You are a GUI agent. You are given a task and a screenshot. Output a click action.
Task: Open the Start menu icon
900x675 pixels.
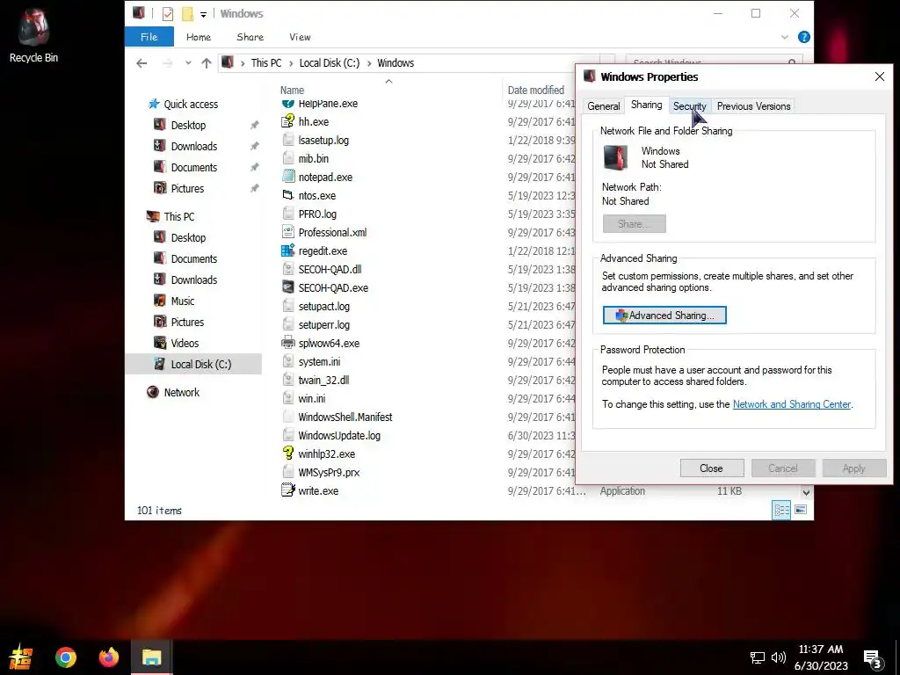[x=21, y=657]
